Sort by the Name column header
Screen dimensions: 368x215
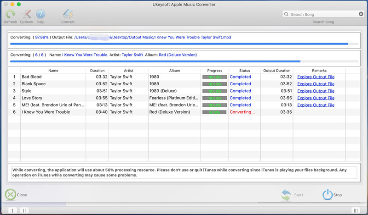pos(53,71)
